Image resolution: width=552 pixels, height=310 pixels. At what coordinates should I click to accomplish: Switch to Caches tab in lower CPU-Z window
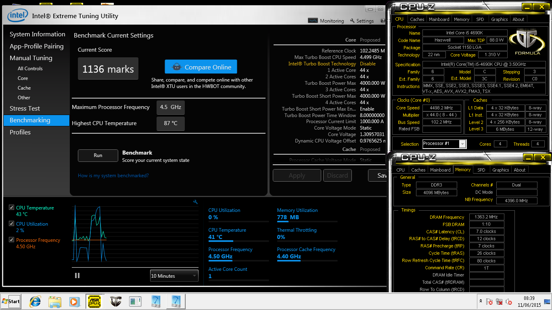point(418,170)
